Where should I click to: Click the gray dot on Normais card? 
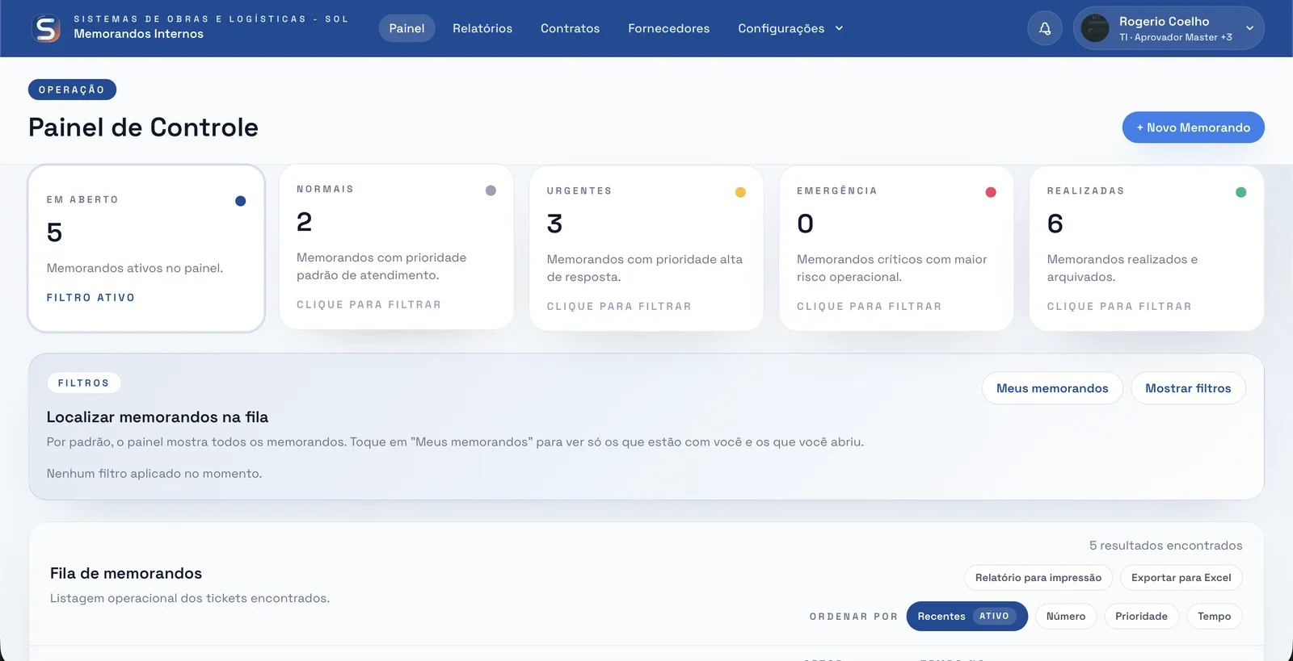coord(491,190)
